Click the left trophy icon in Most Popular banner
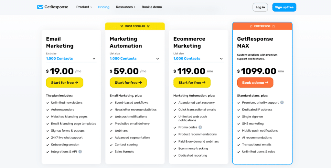Image resolution: width=331 pixels, height=168 pixels. coord(122,26)
